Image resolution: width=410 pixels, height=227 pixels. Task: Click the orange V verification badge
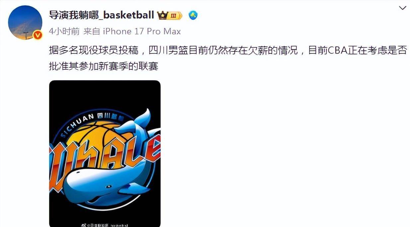(x=38, y=35)
